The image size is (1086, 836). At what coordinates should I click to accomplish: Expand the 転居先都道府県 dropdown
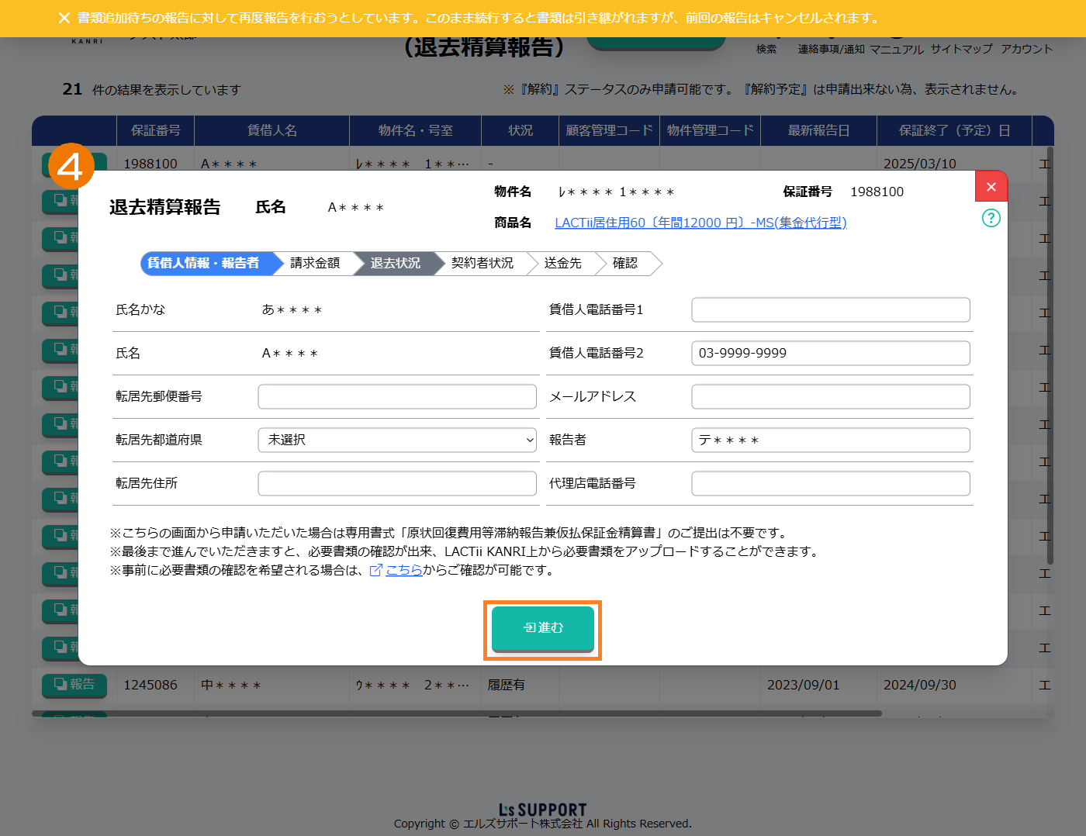(x=397, y=440)
